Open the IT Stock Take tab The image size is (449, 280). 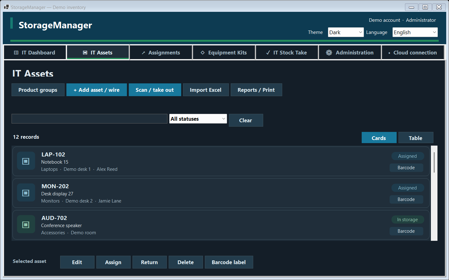(287, 53)
